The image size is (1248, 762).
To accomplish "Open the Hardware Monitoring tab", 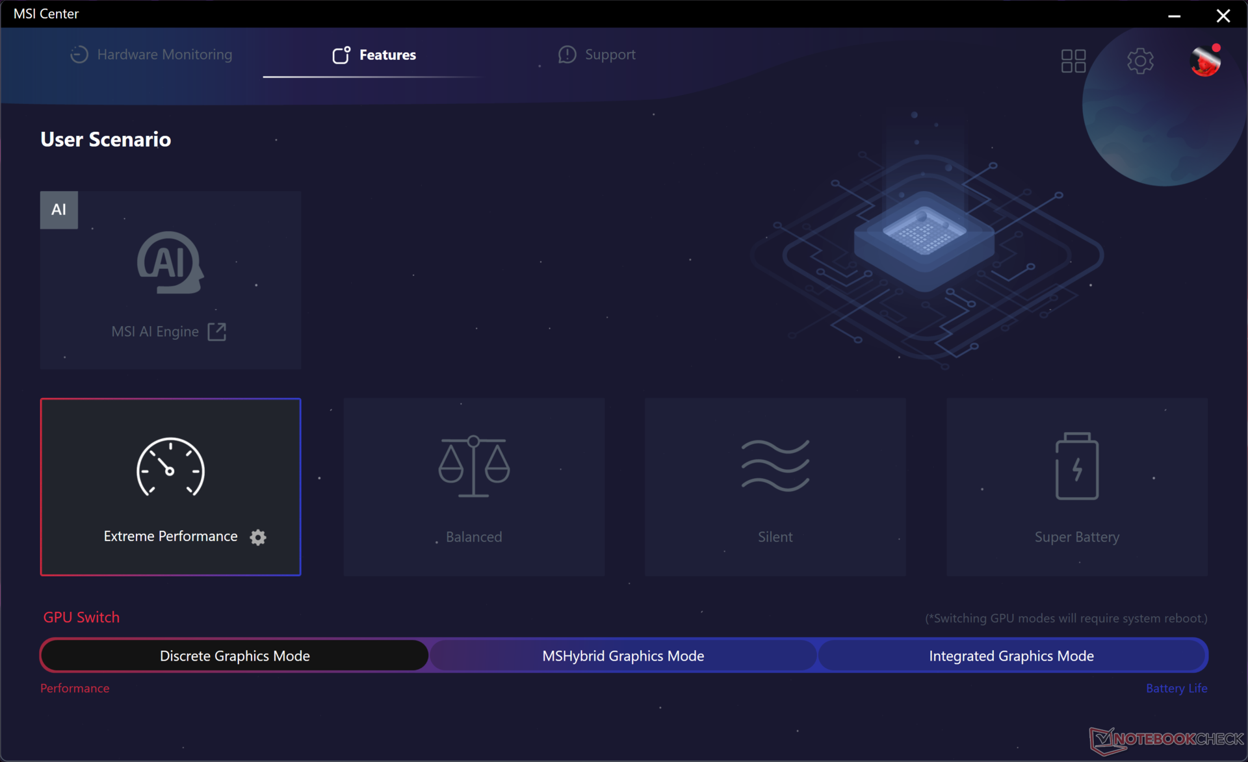I will [x=151, y=55].
